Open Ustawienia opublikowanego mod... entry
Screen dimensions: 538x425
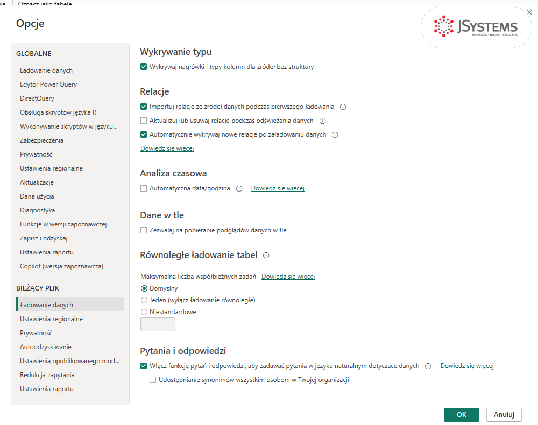[x=70, y=361]
